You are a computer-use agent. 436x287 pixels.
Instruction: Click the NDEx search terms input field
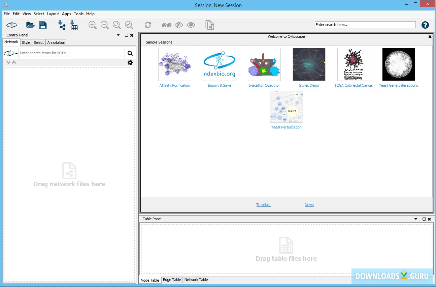[x=72, y=53]
